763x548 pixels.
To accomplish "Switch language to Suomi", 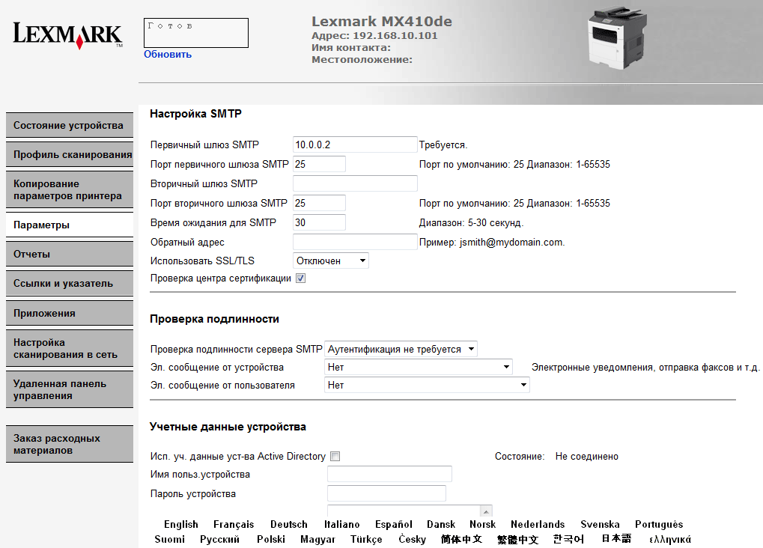I will tap(170, 539).
